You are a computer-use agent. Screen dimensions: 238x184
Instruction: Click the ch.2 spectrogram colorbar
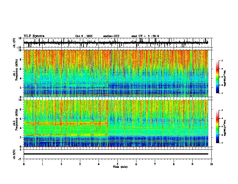(x=218, y=127)
